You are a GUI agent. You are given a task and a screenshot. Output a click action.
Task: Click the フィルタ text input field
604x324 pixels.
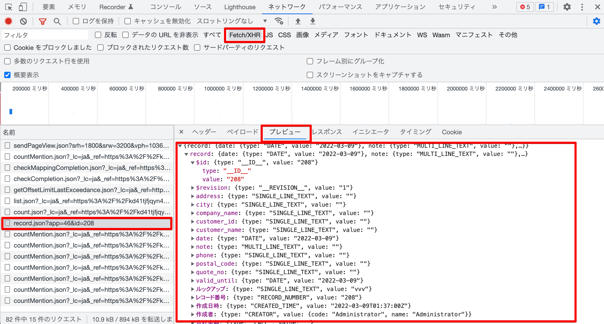pos(45,35)
